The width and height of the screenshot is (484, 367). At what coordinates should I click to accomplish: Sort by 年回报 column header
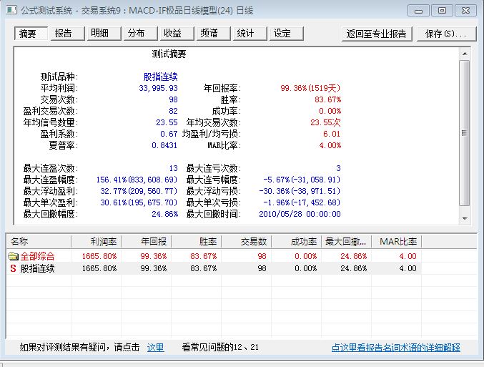[x=146, y=241]
